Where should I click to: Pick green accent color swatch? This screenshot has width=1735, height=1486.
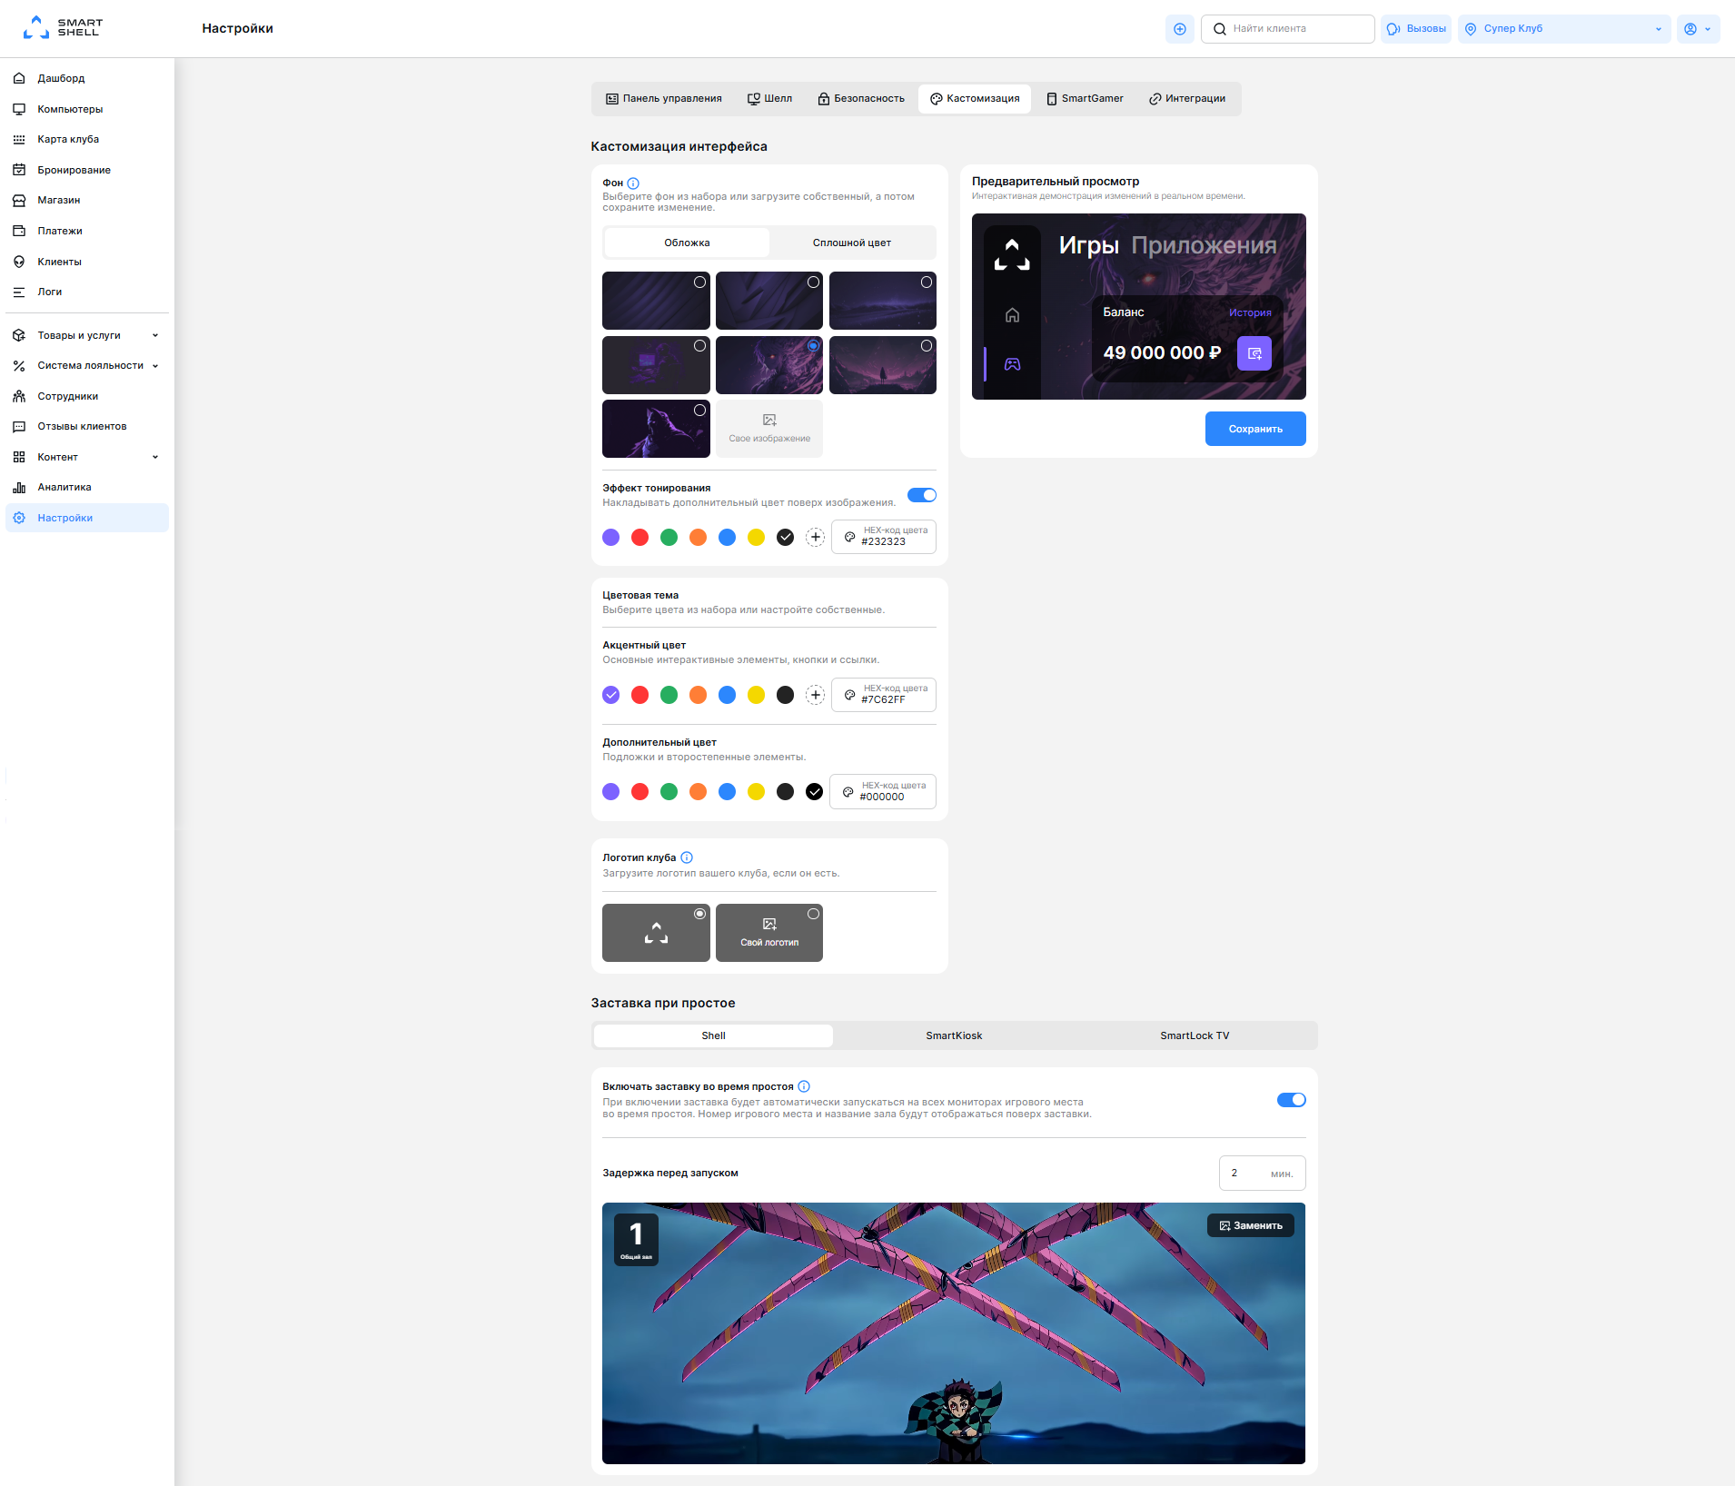(669, 695)
